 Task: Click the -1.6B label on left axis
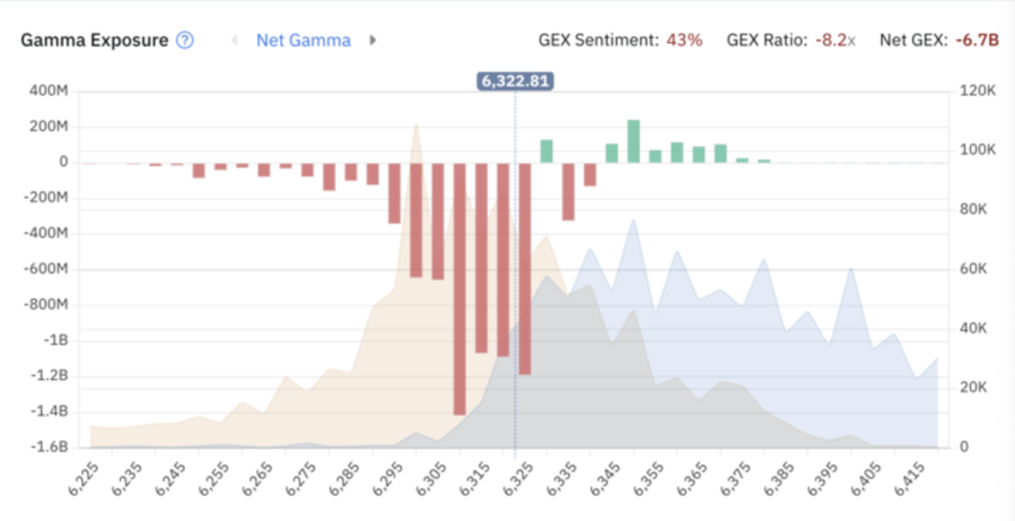[50, 447]
